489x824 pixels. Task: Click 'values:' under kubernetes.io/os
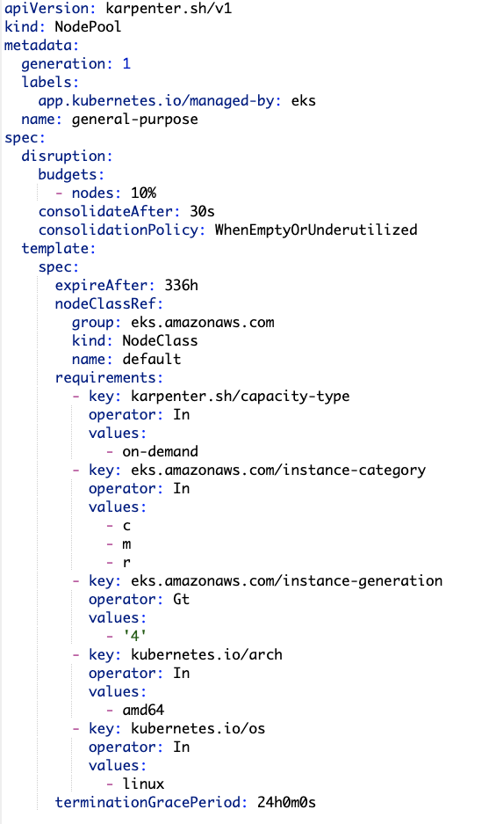118,765
